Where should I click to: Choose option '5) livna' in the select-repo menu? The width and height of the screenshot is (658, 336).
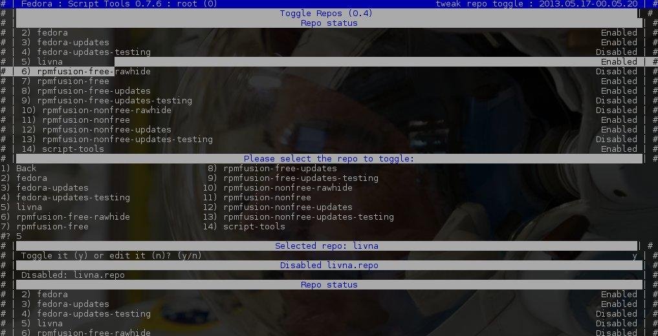(x=21, y=207)
